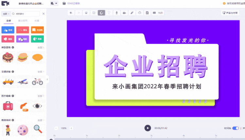Screen dimensions: 245x140
Task: Click the 1s mark on timeline ruler
Action: pyautogui.click(x=87, y=136)
